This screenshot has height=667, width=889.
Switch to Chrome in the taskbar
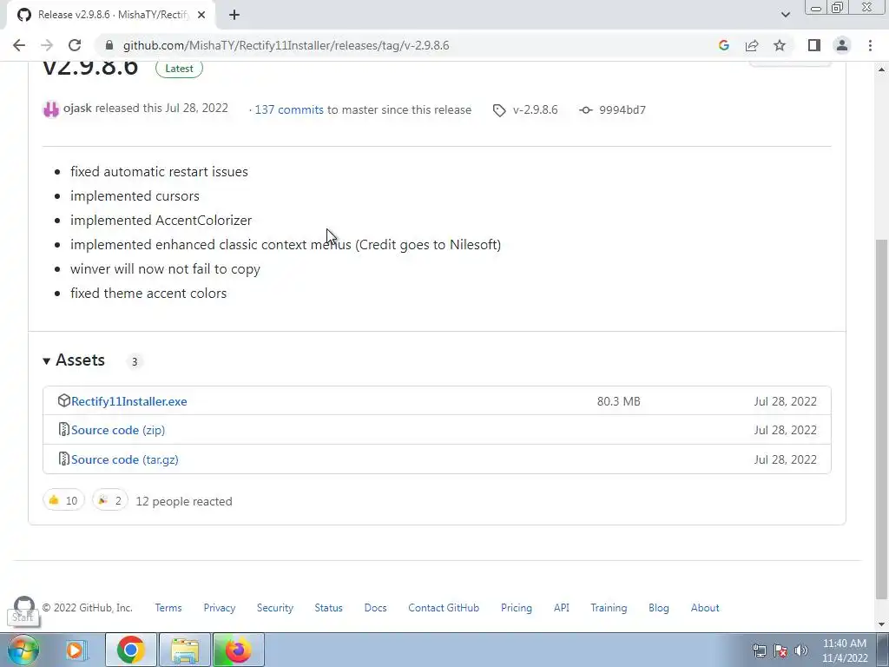131,650
